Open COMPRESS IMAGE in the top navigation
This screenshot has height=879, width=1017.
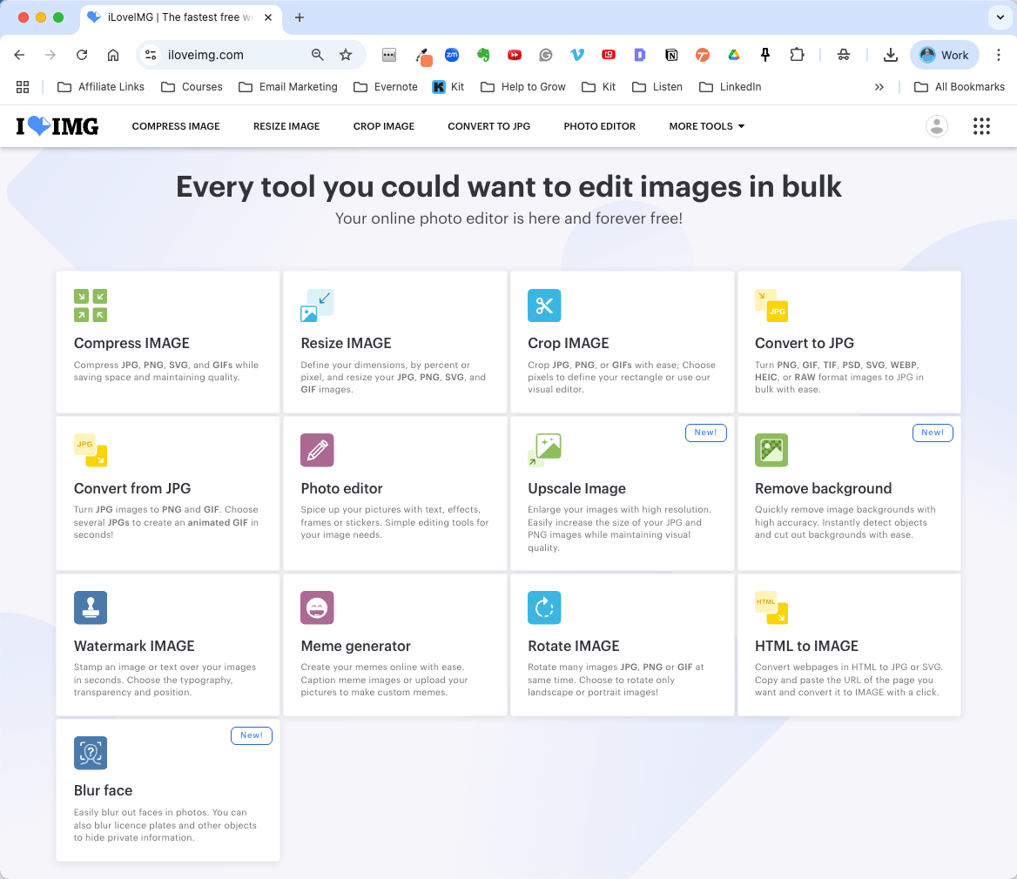point(176,126)
